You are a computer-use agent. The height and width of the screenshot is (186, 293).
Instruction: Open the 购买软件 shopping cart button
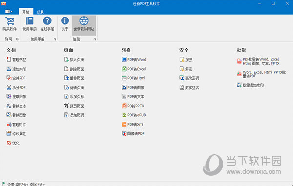tap(10, 24)
